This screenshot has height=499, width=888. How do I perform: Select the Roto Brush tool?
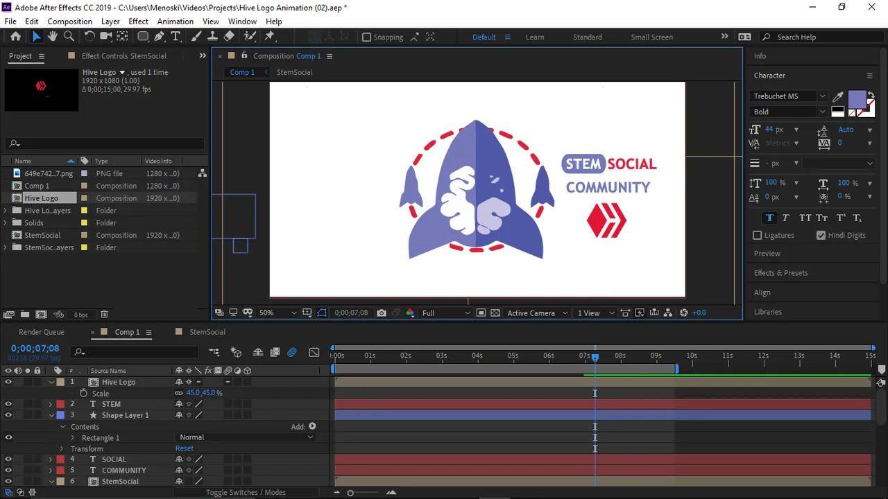tap(250, 37)
